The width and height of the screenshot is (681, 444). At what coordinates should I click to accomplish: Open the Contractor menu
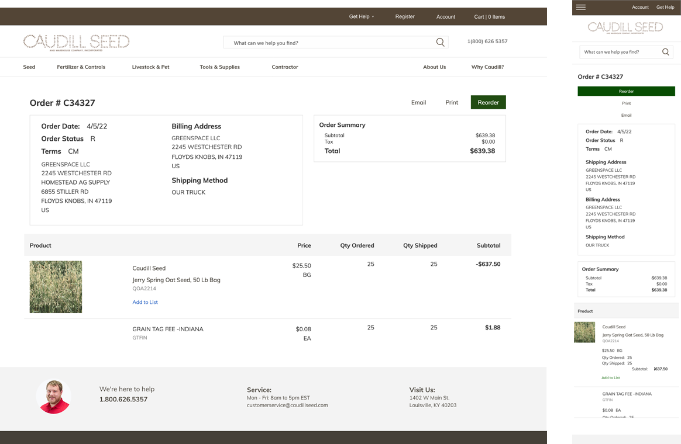tap(285, 67)
